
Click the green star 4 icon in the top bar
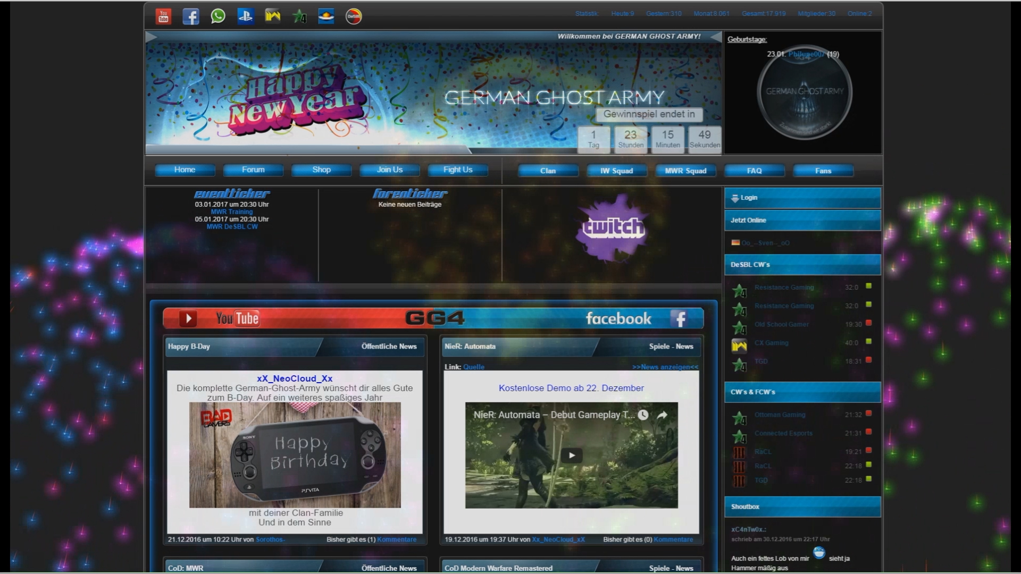pos(299,16)
